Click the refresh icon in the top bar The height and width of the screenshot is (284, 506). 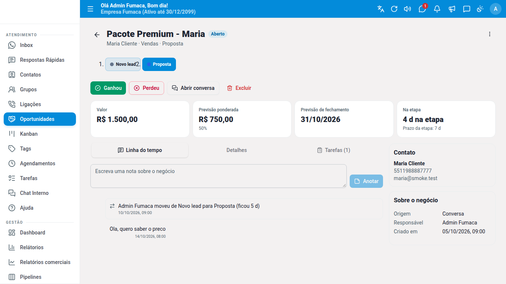394,9
